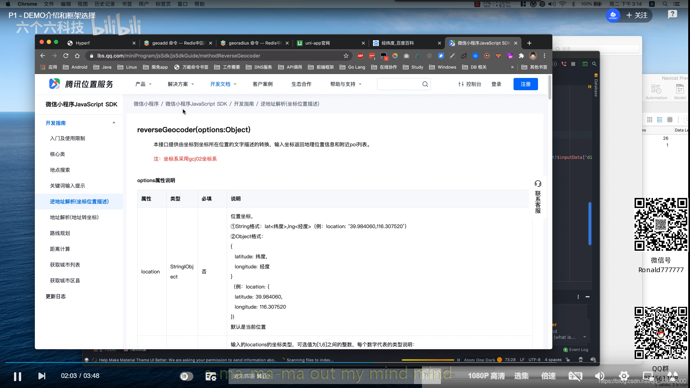Skip to next video episode
Image resolution: width=690 pixels, height=388 pixels.
(x=42, y=376)
